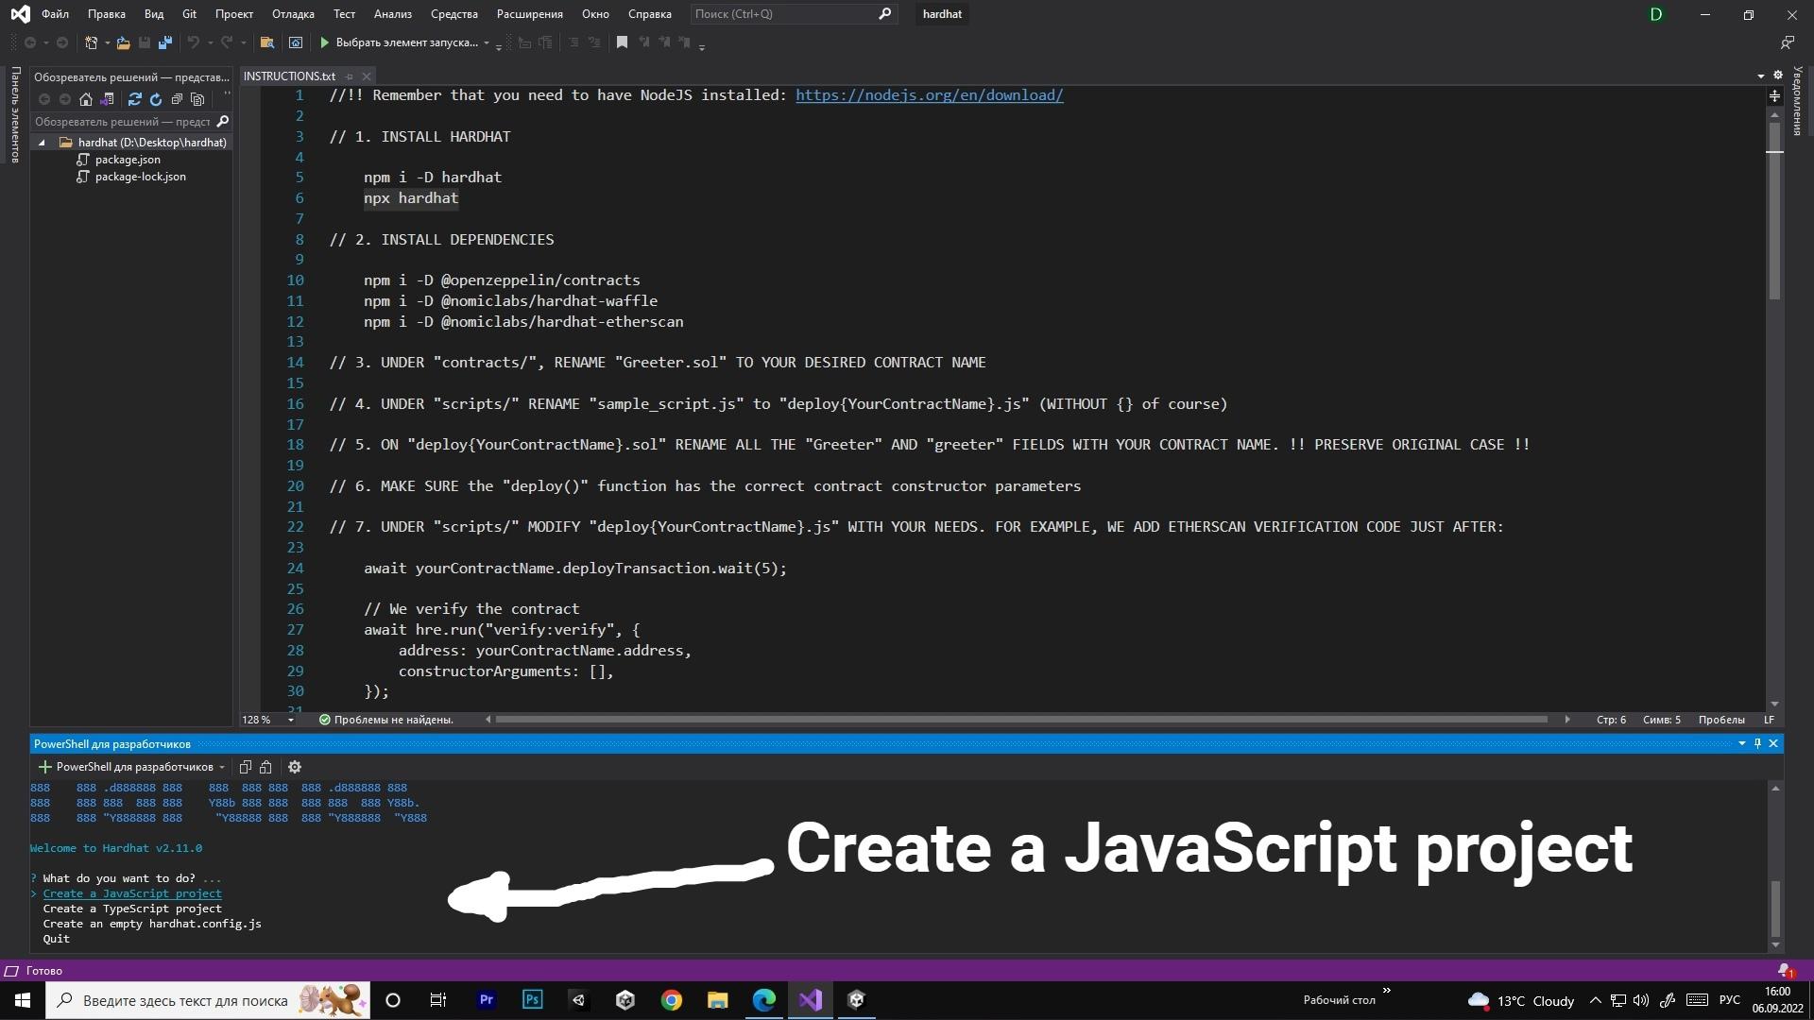Open Photoshop from the taskbar
The image size is (1814, 1020).
click(x=533, y=1000)
